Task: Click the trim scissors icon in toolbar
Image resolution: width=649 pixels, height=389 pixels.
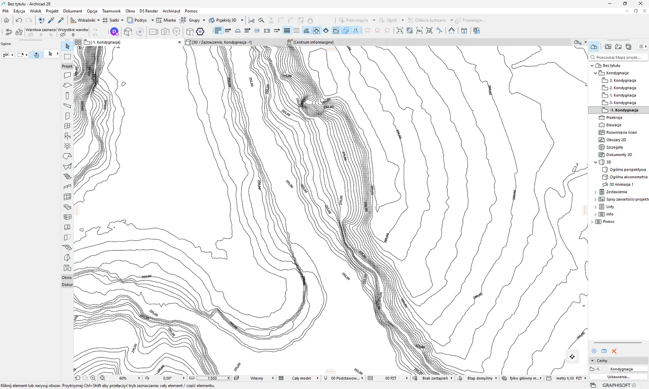Action: [251, 20]
